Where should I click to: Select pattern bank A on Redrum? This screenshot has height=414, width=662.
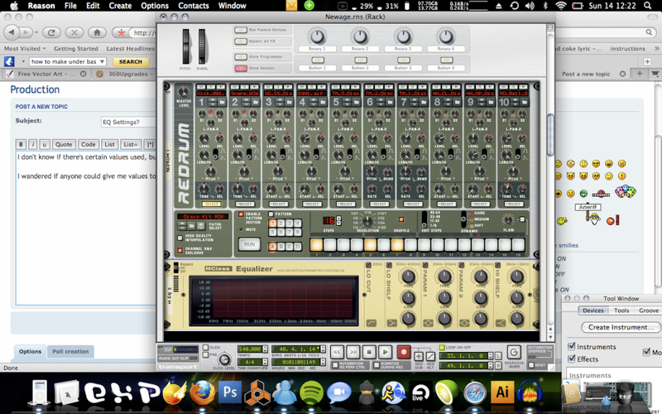(273, 246)
